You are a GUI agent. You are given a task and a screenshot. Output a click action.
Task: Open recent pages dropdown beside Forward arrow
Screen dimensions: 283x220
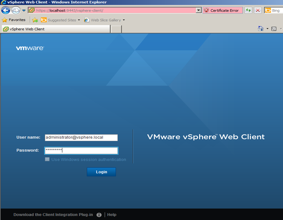coord(24,10)
